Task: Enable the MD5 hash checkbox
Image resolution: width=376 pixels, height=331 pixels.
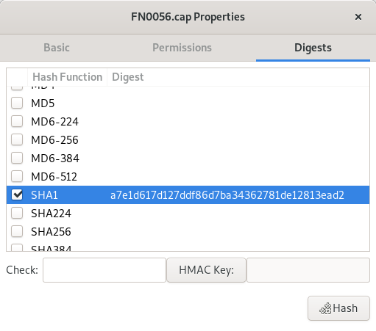Action: click(17, 103)
